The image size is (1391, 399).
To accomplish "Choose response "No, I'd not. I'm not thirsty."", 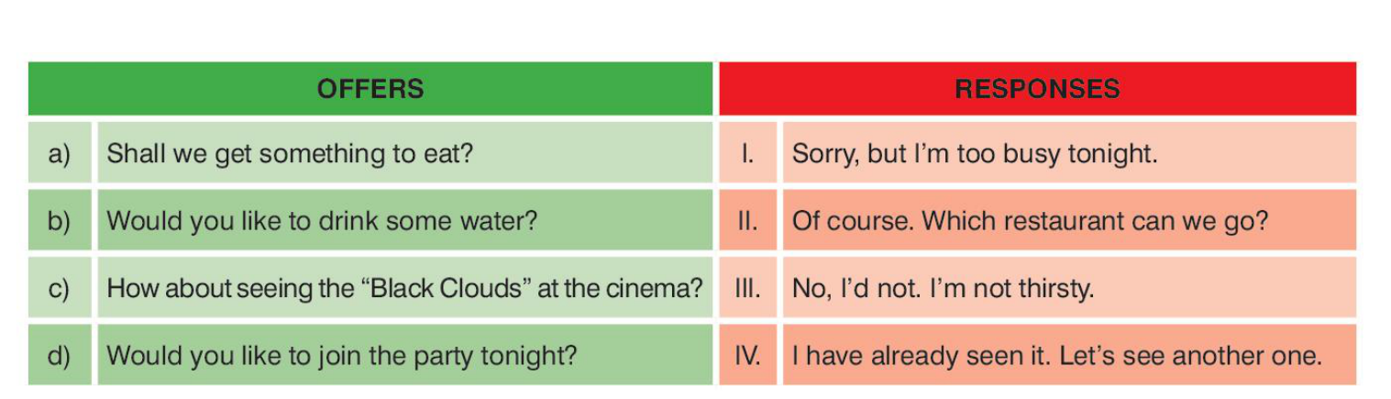I will tap(943, 288).
